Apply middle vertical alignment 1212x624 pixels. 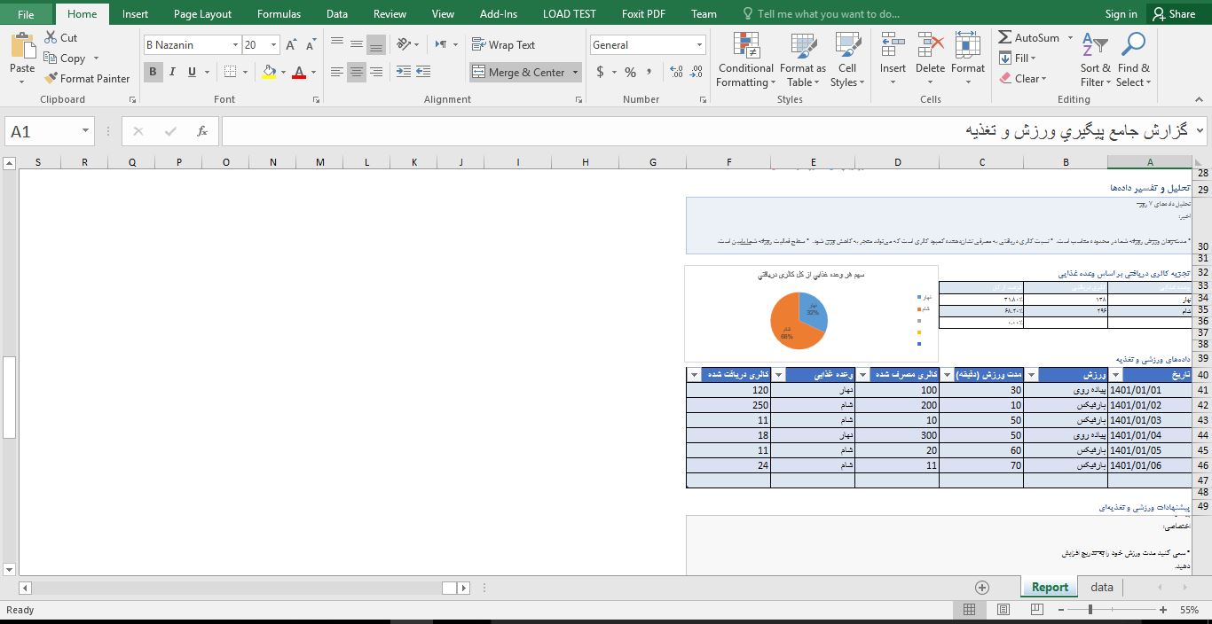(x=357, y=44)
